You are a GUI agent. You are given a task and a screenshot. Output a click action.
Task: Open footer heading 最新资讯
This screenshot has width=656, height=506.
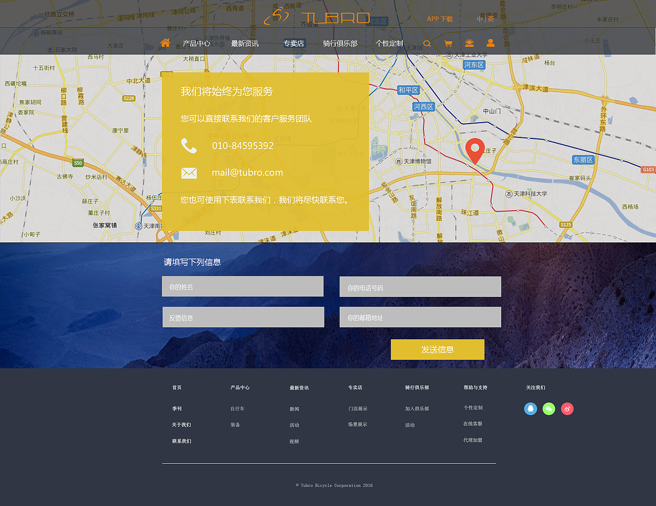click(299, 388)
